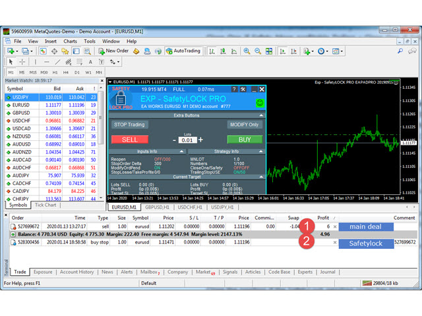Switch chart to W1 timeframe

point(88,72)
